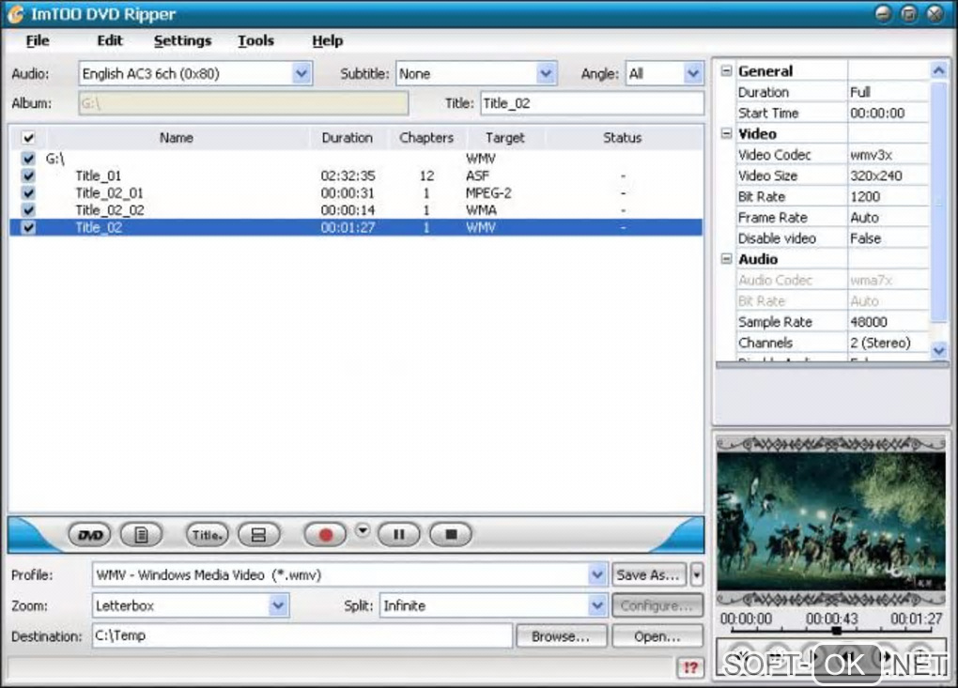Click the Status column header
The height and width of the screenshot is (688, 958).
pos(623,138)
